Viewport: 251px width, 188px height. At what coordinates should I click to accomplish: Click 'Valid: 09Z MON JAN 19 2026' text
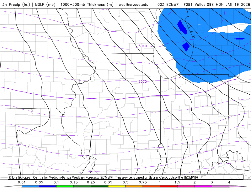pos(222,4)
